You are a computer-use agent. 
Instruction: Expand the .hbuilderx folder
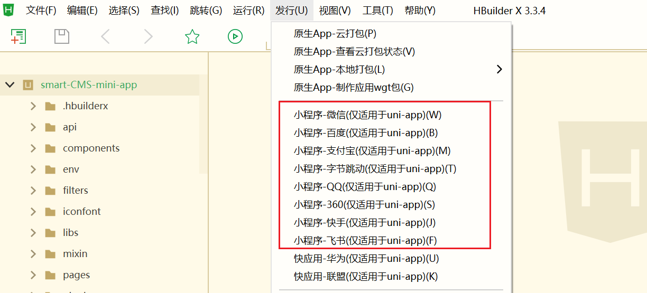pos(33,106)
